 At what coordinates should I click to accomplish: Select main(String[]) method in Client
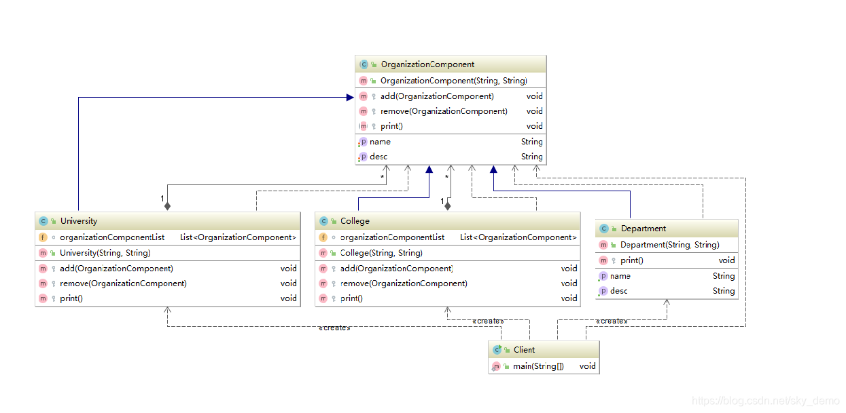click(544, 366)
